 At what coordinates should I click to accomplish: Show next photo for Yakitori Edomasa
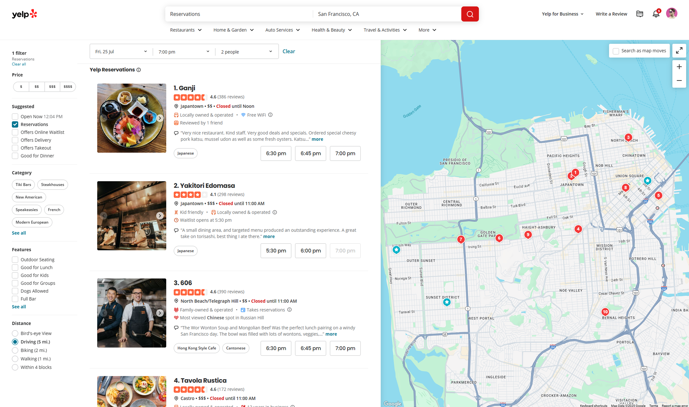160,216
